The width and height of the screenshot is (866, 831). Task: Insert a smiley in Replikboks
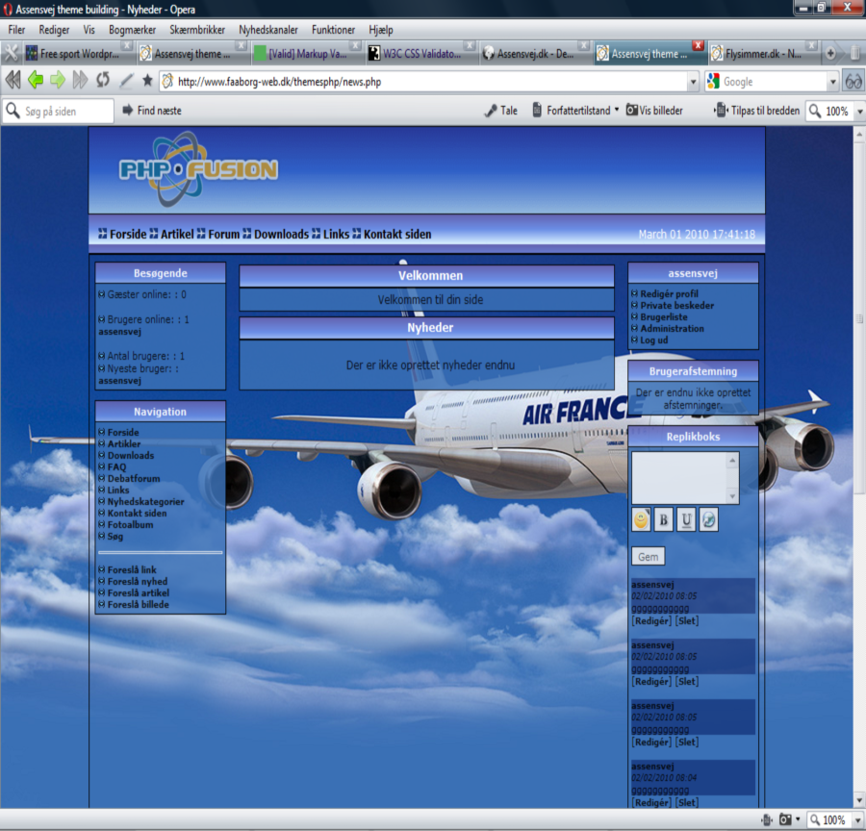pyautogui.click(x=641, y=520)
